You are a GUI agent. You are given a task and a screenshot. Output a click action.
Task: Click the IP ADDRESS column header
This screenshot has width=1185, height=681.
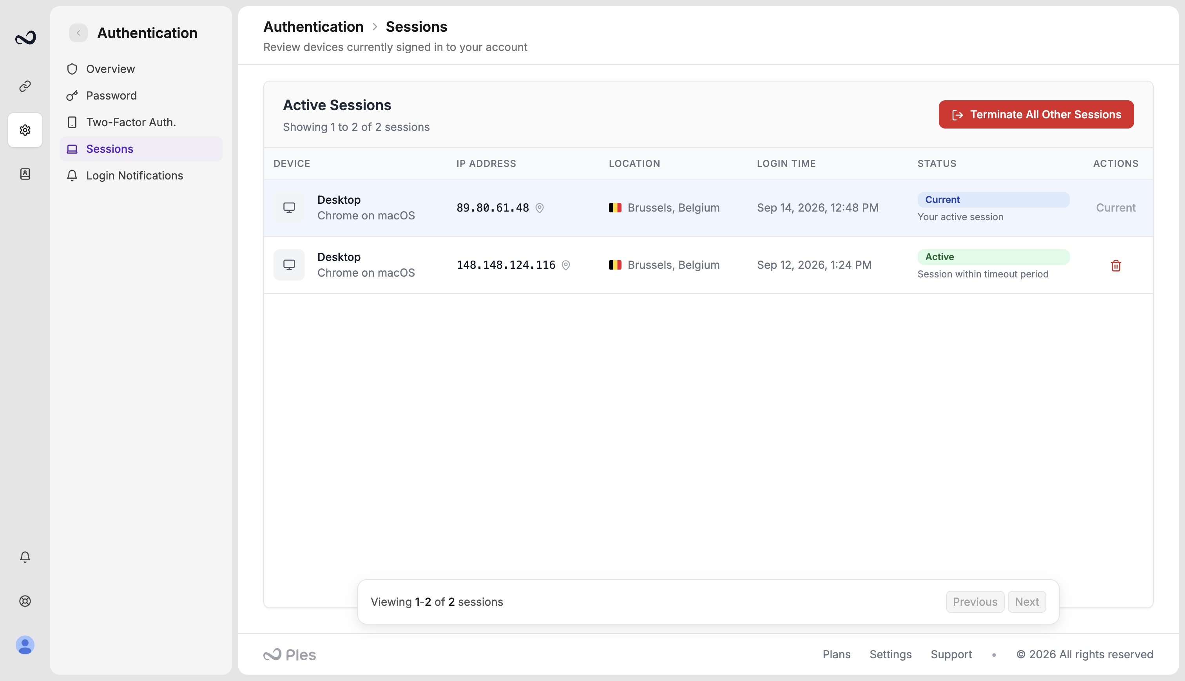(x=486, y=164)
